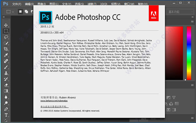Select the Eraser tool
Screen dimensions: 196x123
(6, 85)
